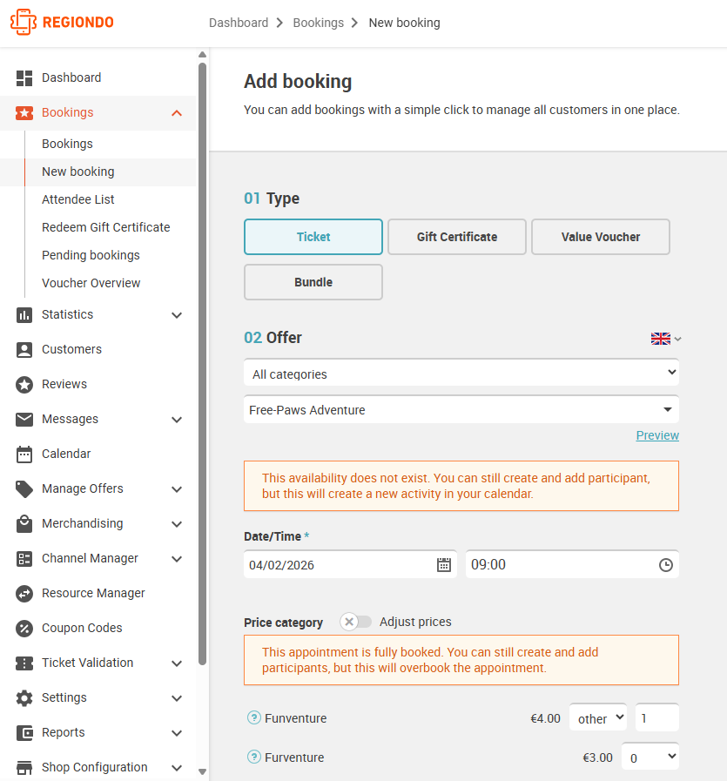Image resolution: width=727 pixels, height=781 pixels.
Task: Toggle the Adjust prices switch
Action: [x=356, y=622]
